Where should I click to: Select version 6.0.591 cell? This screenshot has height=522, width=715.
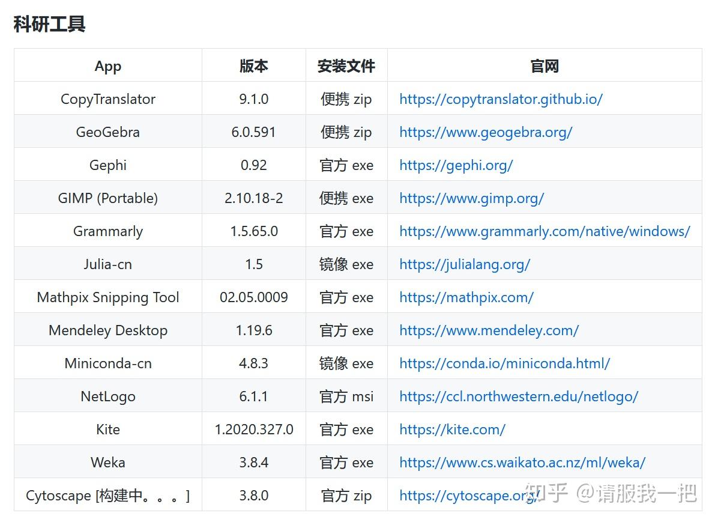254,132
